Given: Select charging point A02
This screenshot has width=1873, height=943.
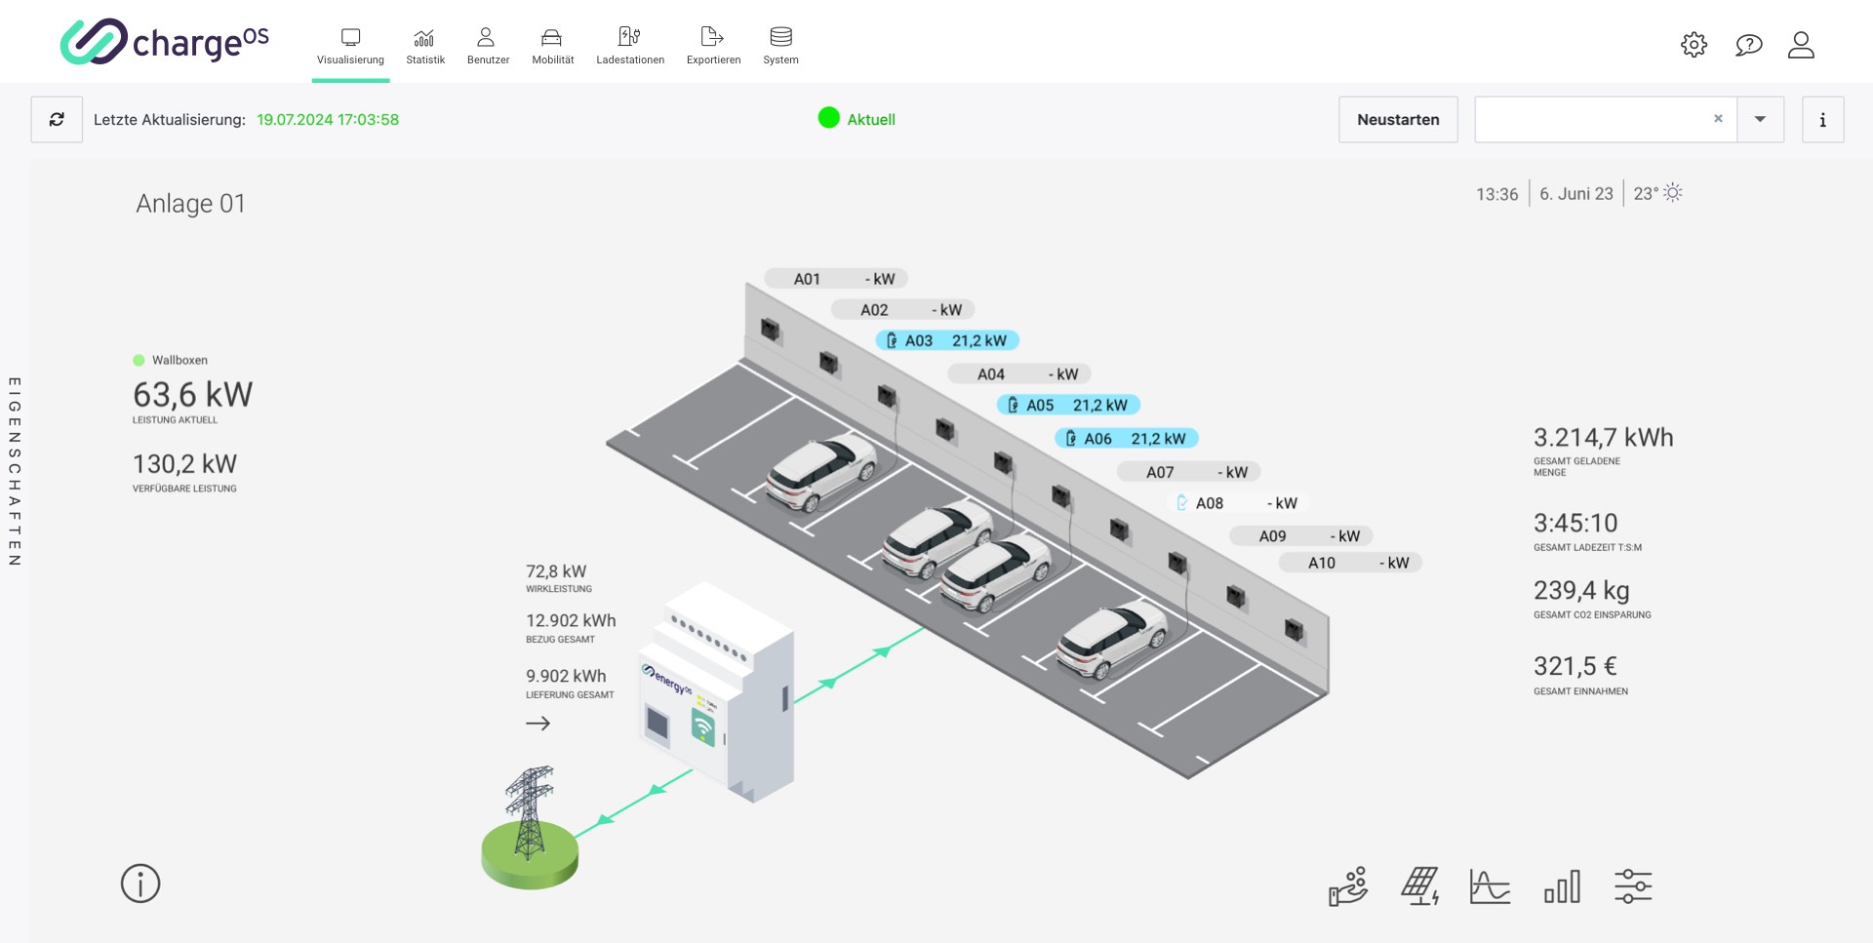Looking at the screenshot, I should click(x=902, y=310).
